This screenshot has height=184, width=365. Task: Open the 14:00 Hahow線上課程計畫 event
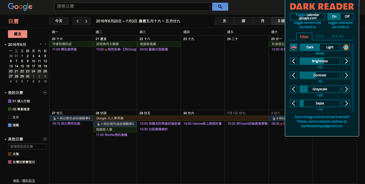203,124
